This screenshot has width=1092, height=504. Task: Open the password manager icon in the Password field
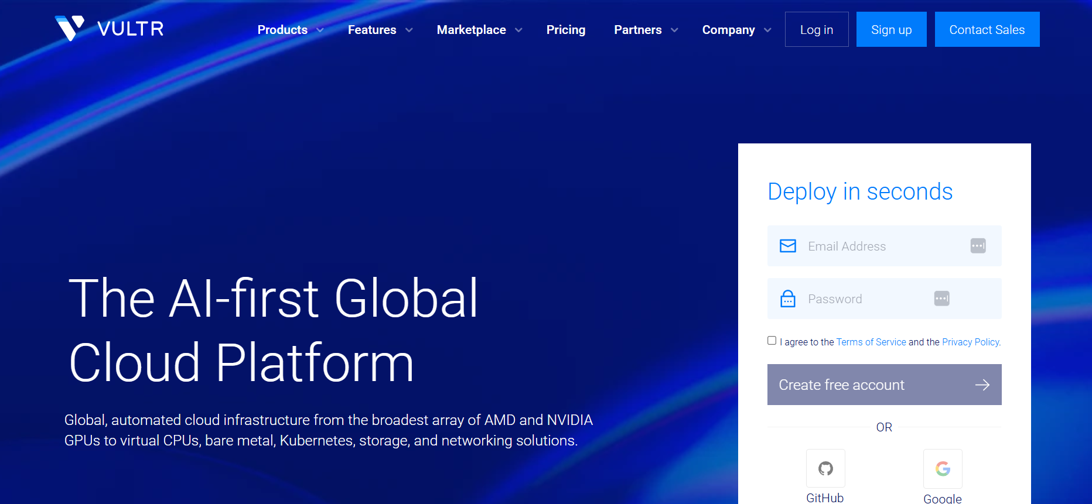coord(941,299)
